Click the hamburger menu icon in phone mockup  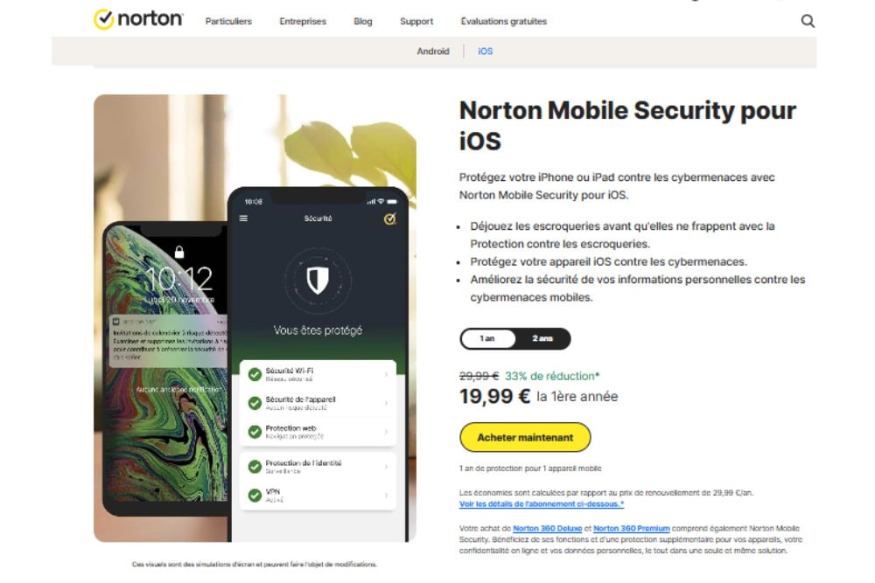tap(244, 219)
